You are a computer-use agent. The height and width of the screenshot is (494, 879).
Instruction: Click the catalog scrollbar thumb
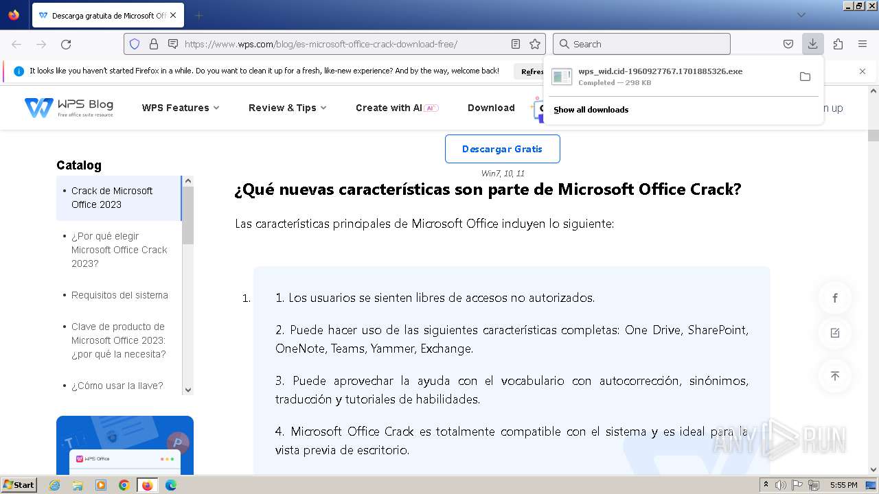[188, 215]
